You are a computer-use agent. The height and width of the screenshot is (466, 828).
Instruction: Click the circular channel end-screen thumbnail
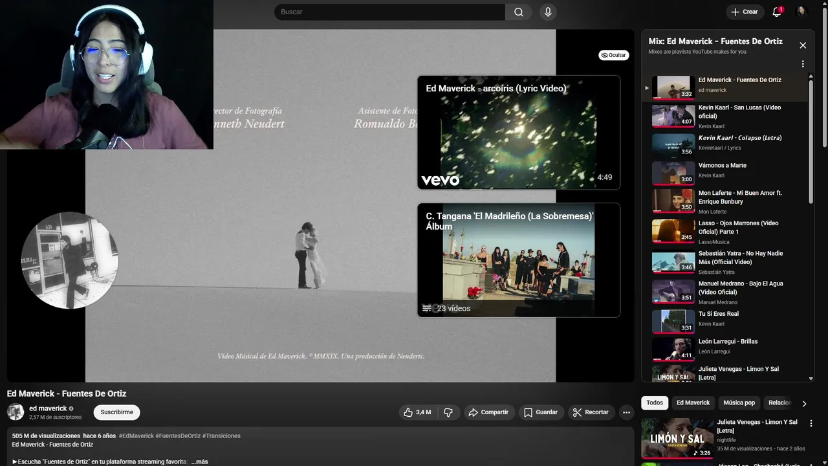(69, 260)
